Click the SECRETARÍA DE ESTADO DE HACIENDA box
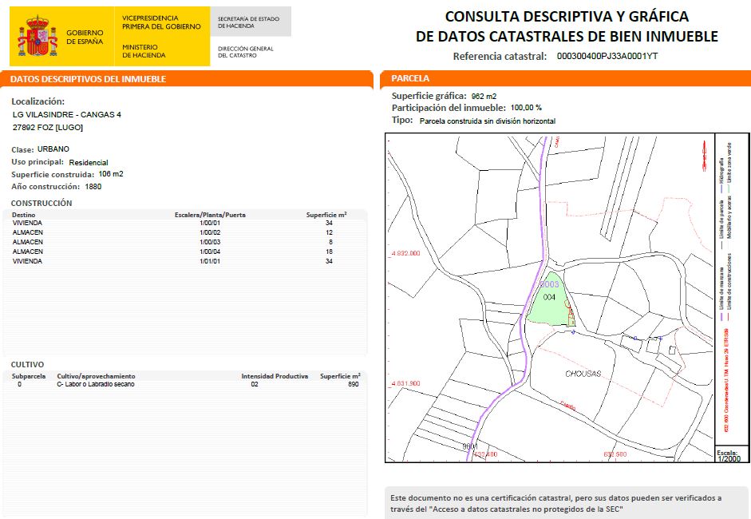The width and height of the screenshot is (751, 519). 247,22
